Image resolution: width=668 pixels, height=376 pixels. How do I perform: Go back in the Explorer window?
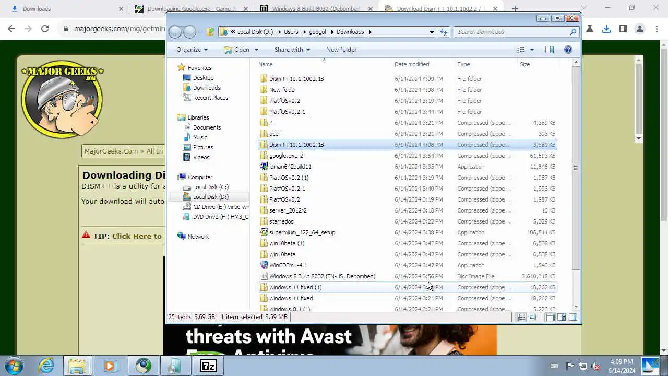175,32
